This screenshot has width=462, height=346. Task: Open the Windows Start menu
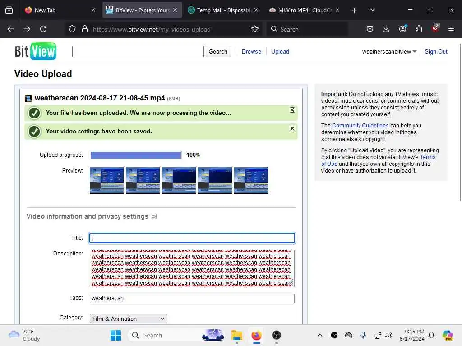(115, 335)
